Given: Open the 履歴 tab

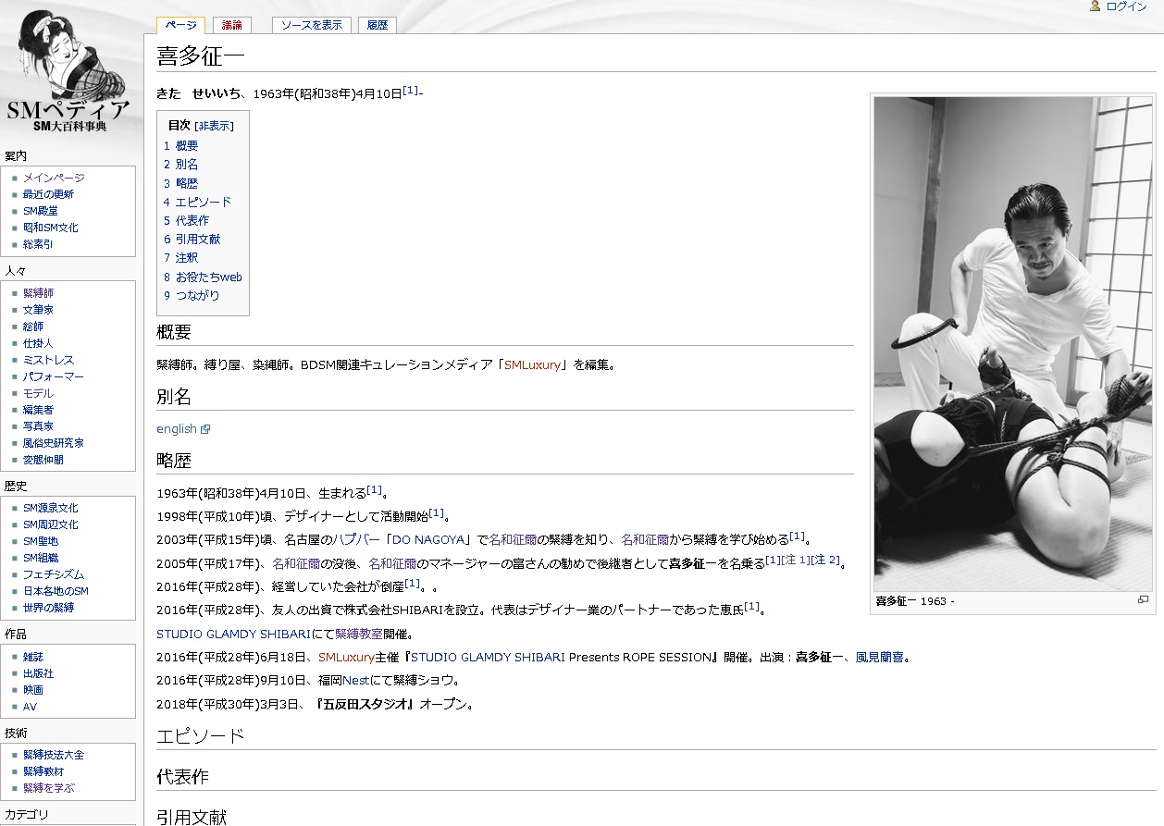Looking at the screenshot, I should click(x=378, y=25).
